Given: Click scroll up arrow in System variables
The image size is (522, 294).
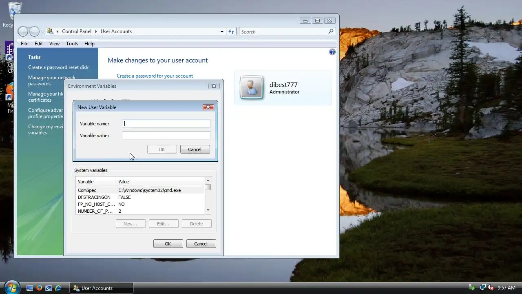Looking at the screenshot, I should pyautogui.click(x=208, y=180).
